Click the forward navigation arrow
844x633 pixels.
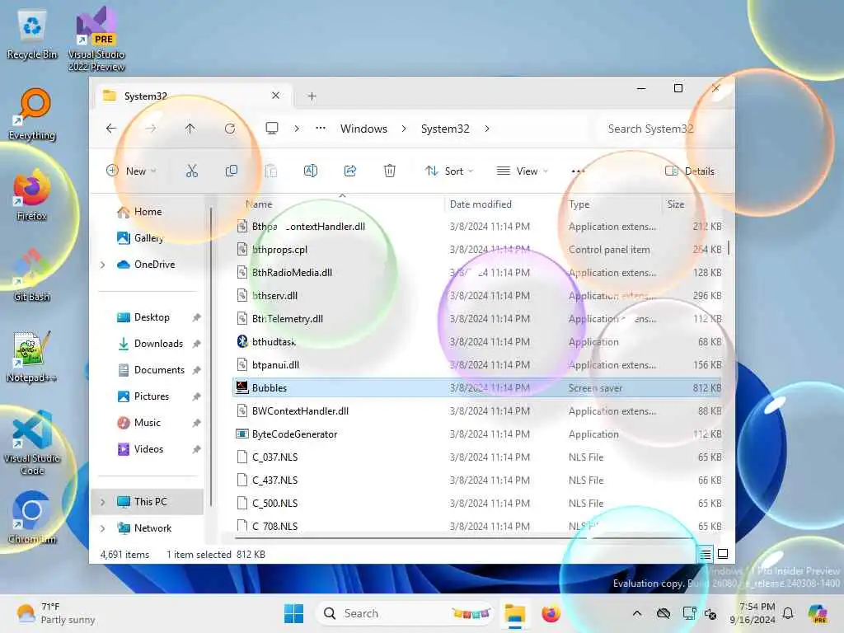(x=151, y=129)
